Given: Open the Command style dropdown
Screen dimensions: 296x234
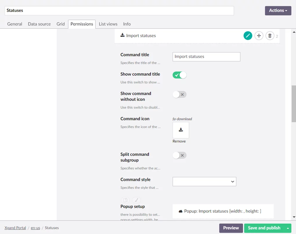Looking at the screenshot, I should pyautogui.click(x=204, y=181).
